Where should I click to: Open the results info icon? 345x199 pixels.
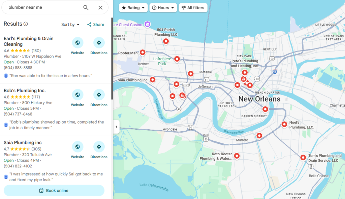[x=26, y=24]
